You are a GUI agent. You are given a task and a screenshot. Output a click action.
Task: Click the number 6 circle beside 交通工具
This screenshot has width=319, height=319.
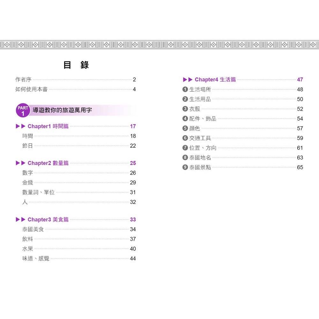(185, 138)
